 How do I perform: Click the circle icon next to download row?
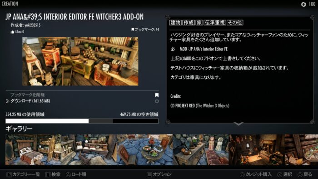[157, 101]
